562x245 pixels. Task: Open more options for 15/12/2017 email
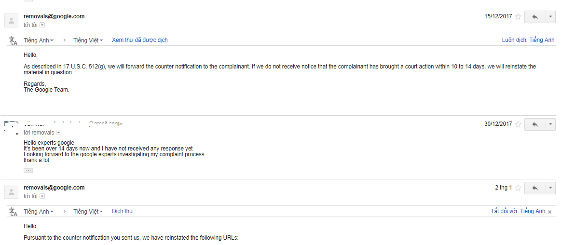(x=550, y=17)
